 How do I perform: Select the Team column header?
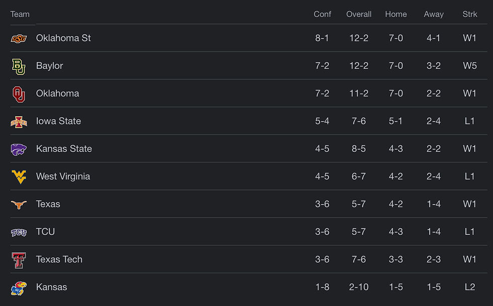pos(20,14)
